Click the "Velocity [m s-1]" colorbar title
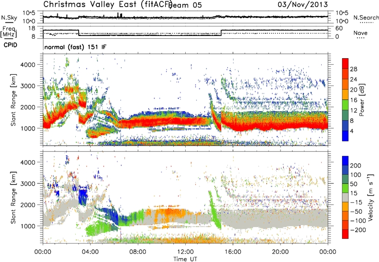 370,197
